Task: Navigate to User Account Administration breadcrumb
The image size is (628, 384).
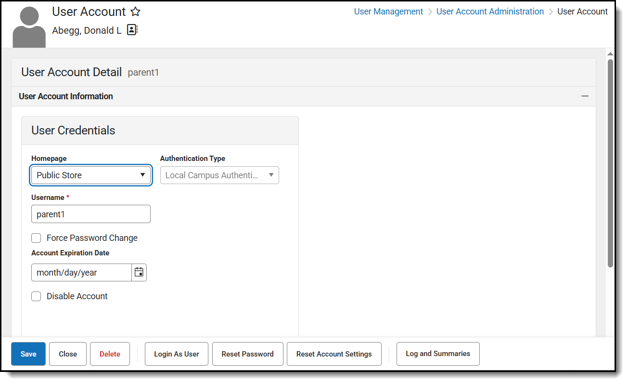Action: (x=490, y=12)
